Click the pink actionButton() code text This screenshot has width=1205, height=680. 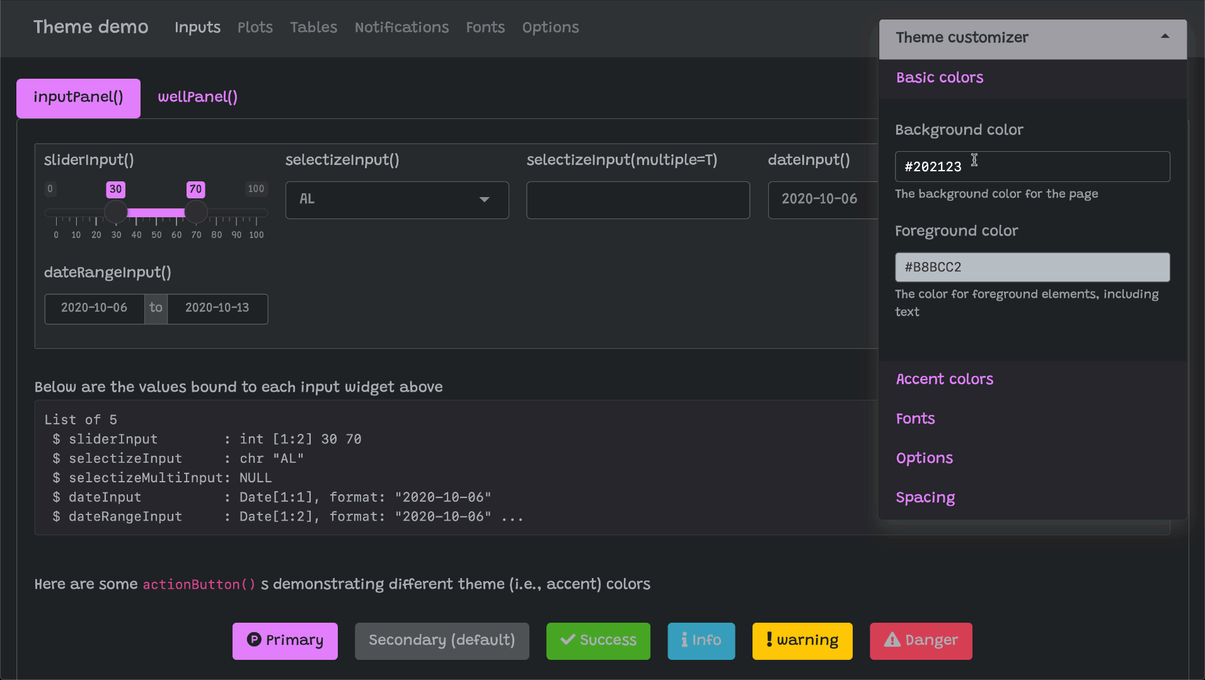click(x=199, y=584)
